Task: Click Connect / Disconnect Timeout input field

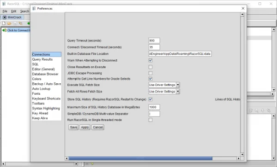Action: point(154,47)
